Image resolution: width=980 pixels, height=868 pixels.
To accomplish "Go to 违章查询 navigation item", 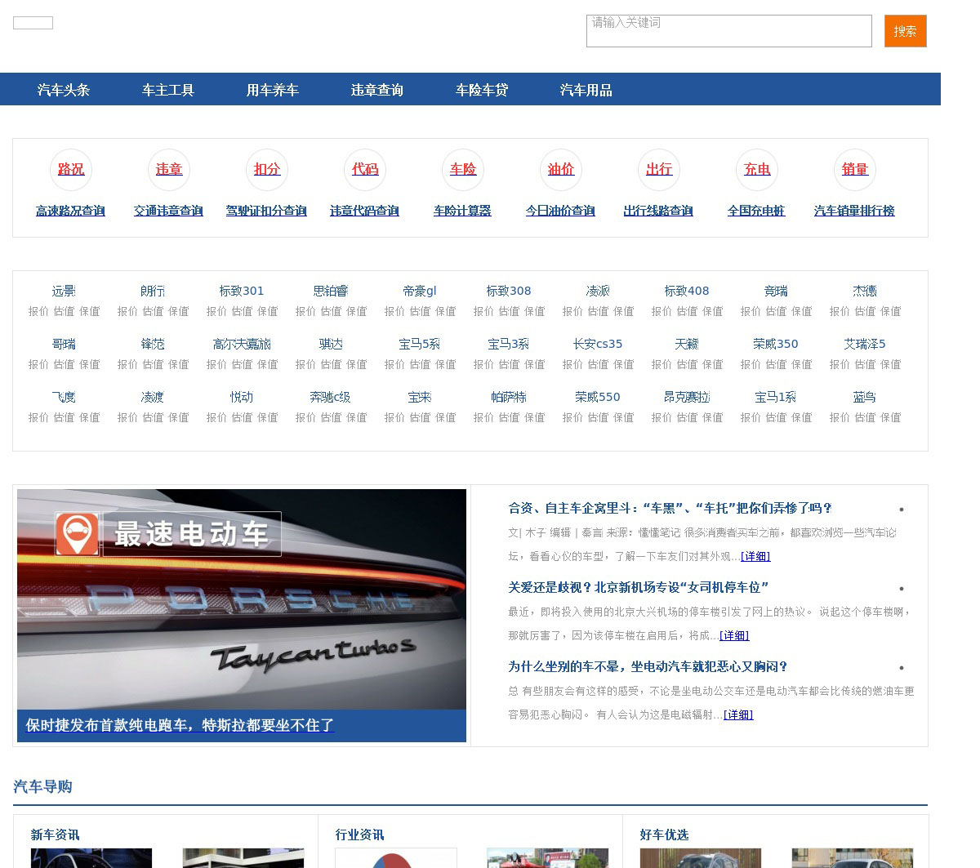I will (x=377, y=90).
